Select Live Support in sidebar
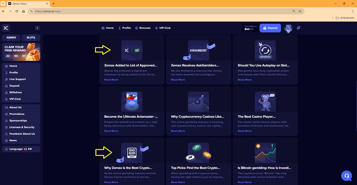 [x=18, y=79]
